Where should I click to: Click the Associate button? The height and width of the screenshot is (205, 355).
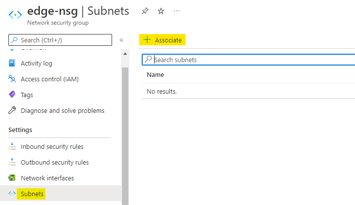point(163,40)
